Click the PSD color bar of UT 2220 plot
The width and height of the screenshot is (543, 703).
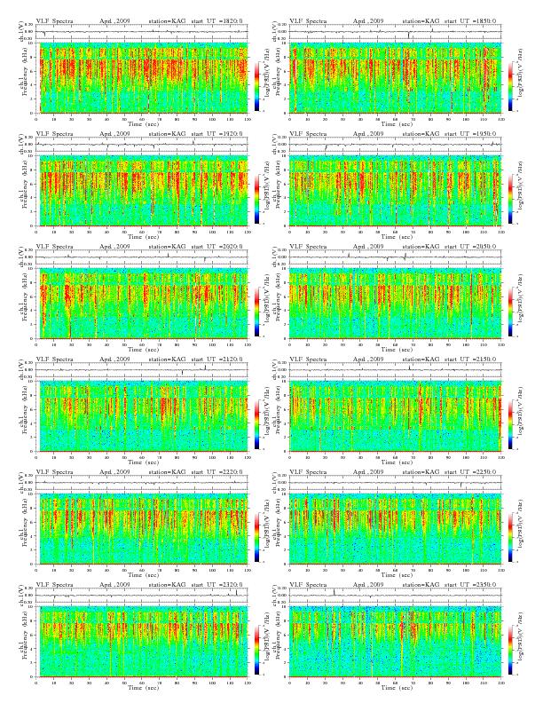[256, 537]
